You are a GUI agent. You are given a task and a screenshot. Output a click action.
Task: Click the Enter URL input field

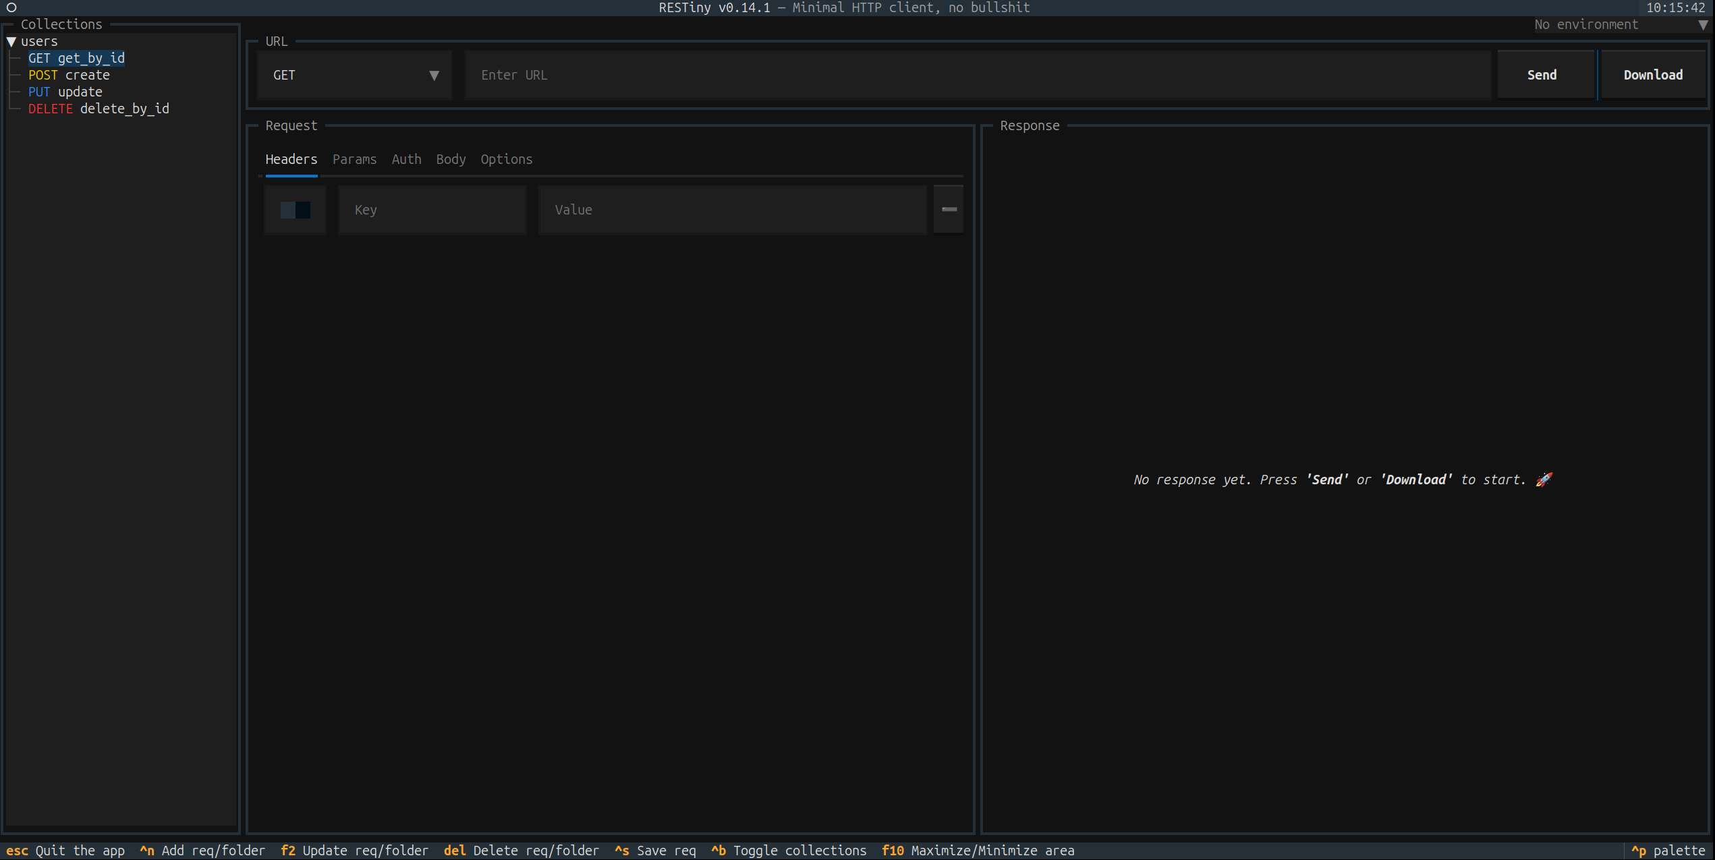977,75
